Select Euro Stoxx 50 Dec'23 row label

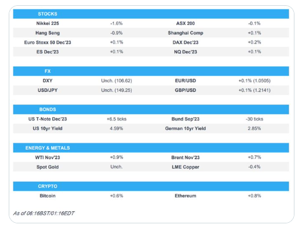pyautogui.click(x=48, y=42)
